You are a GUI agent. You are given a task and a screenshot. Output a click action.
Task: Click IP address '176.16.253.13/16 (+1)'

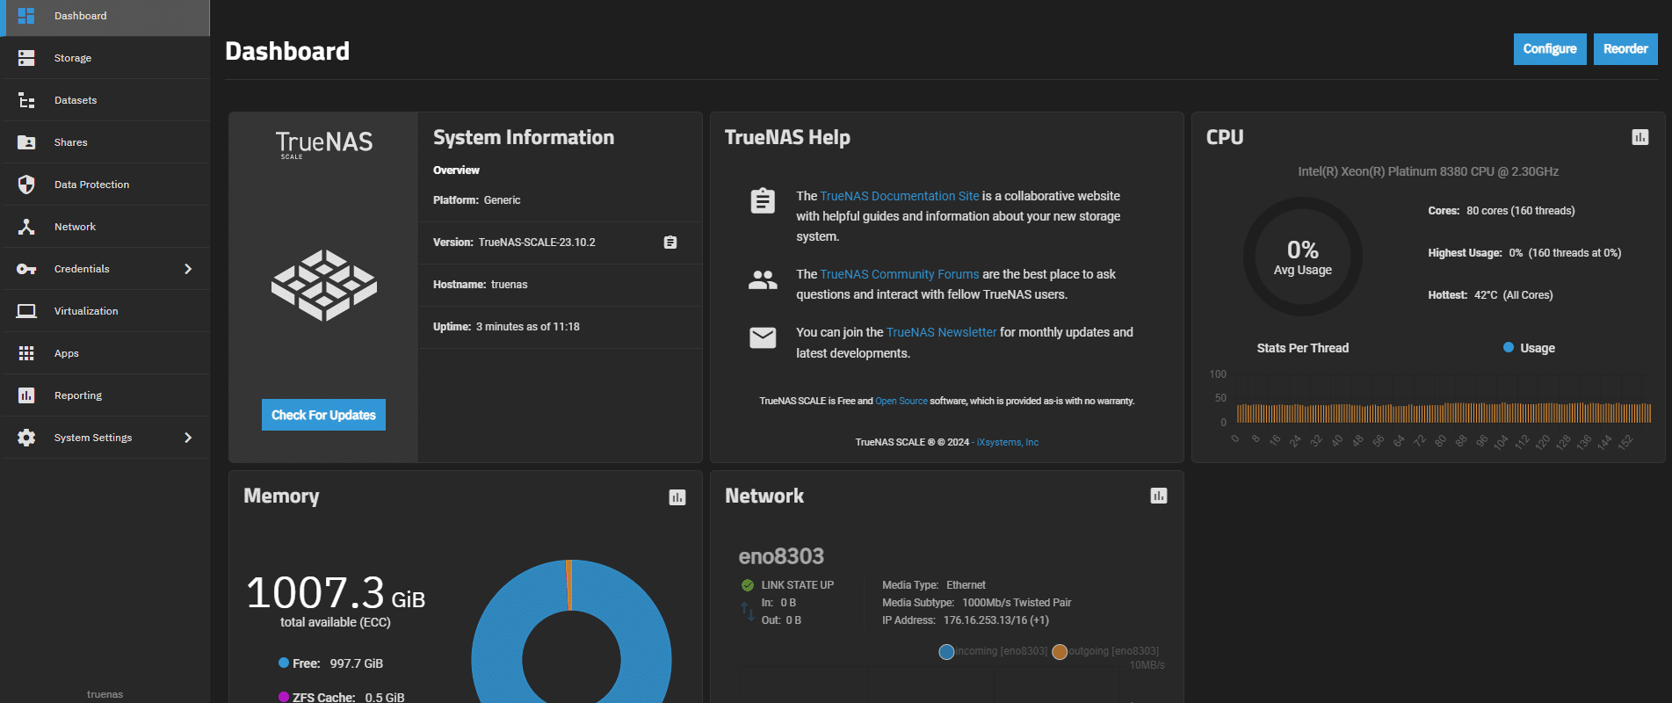(x=996, y=620)
